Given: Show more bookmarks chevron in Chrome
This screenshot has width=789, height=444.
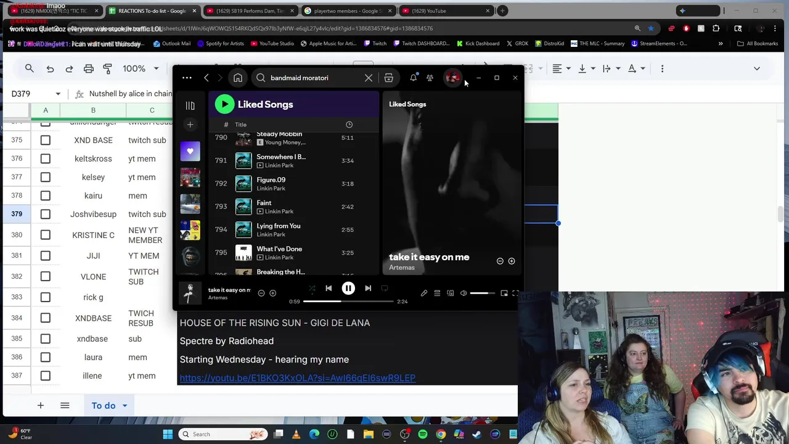Looking at the screenshot, I should (x=721, y=43).
